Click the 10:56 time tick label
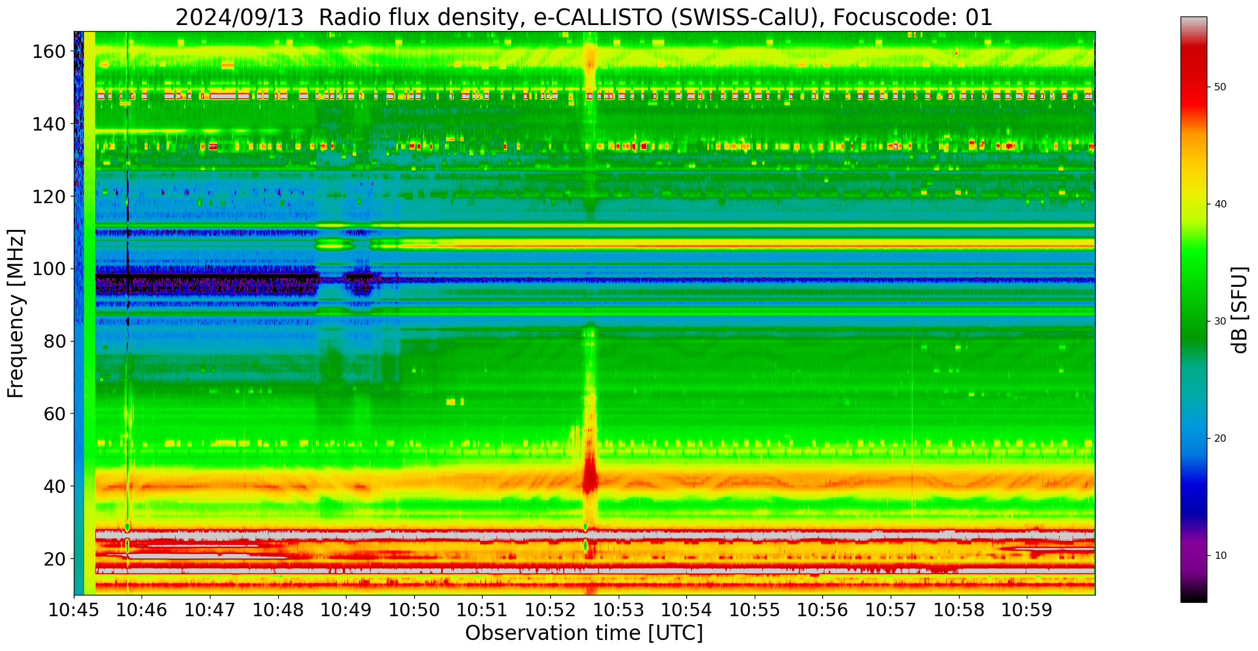1258x651 pixels. (822, 610)
